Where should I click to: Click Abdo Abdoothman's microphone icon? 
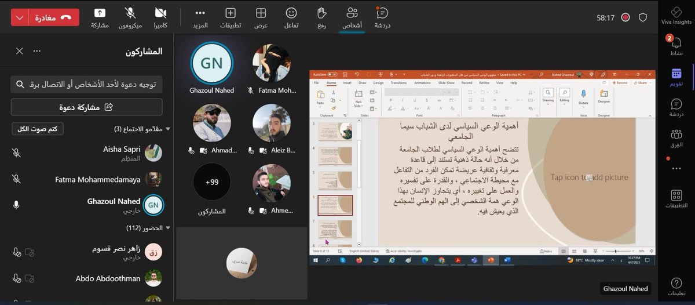(16, 278)
